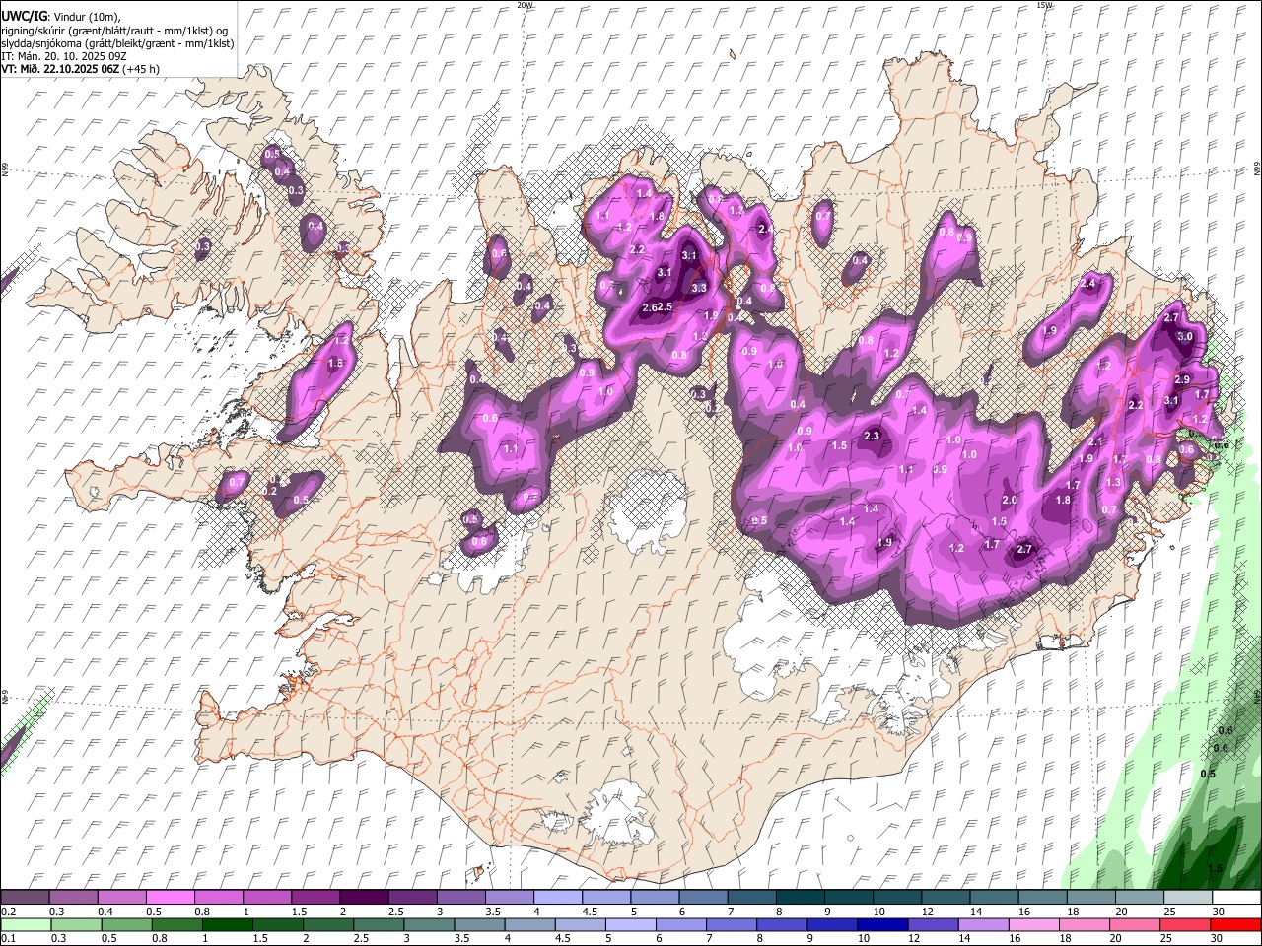Viewport: 1262px width, 946px height.
Task: Select purple lower swatch starting at 12
Action: (932, 924)
